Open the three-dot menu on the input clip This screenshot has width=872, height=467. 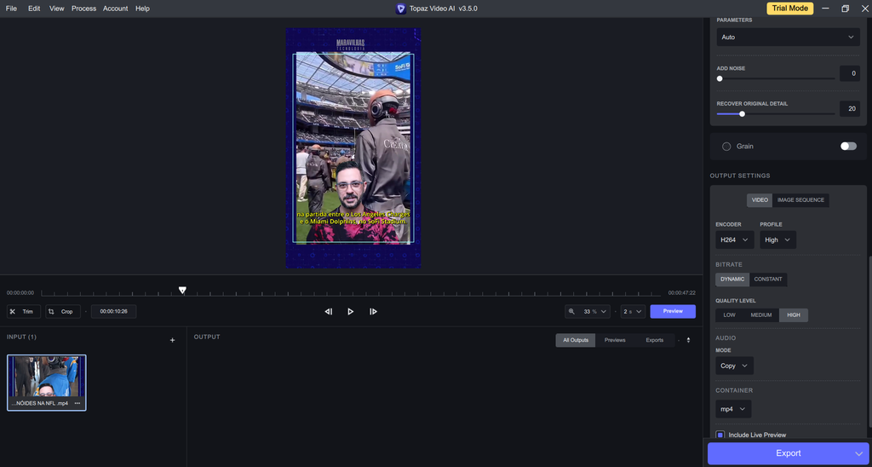(x=77, y=403)
